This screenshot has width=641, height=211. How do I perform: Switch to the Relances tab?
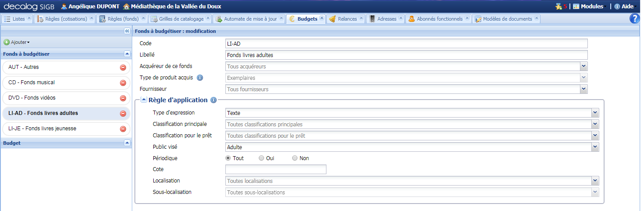tap(347, 19)
